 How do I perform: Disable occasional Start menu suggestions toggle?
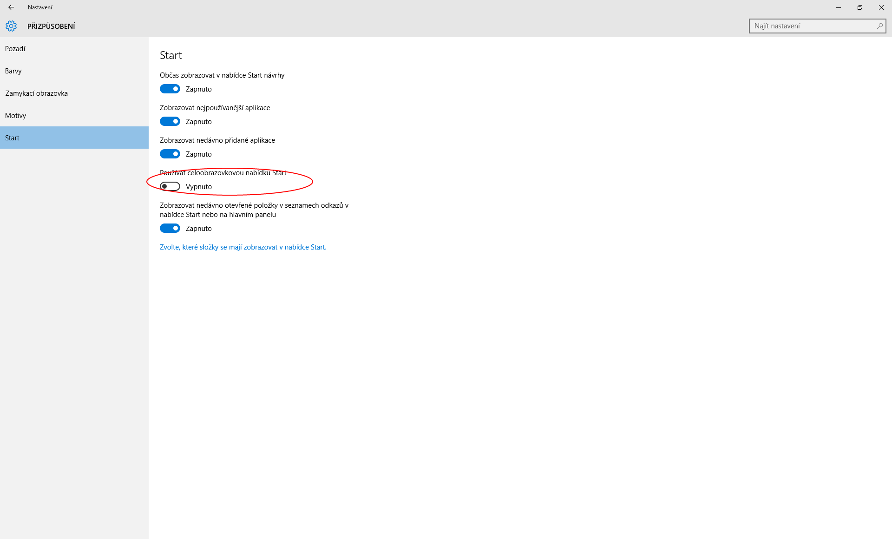pyautogui.click(x=170, y=89)
